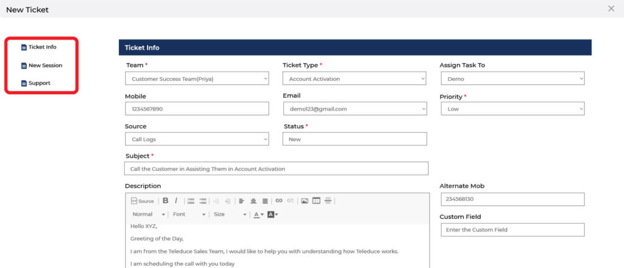Justify the description text
Image resolution: width=624 pixels, height=268 pixels.
point(264,201)
